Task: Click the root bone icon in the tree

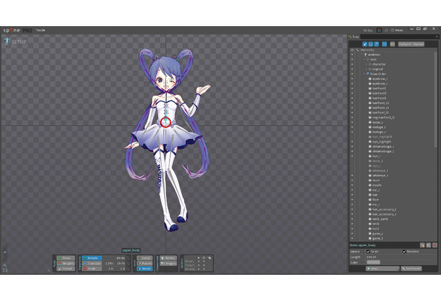Action: [367, 59]
